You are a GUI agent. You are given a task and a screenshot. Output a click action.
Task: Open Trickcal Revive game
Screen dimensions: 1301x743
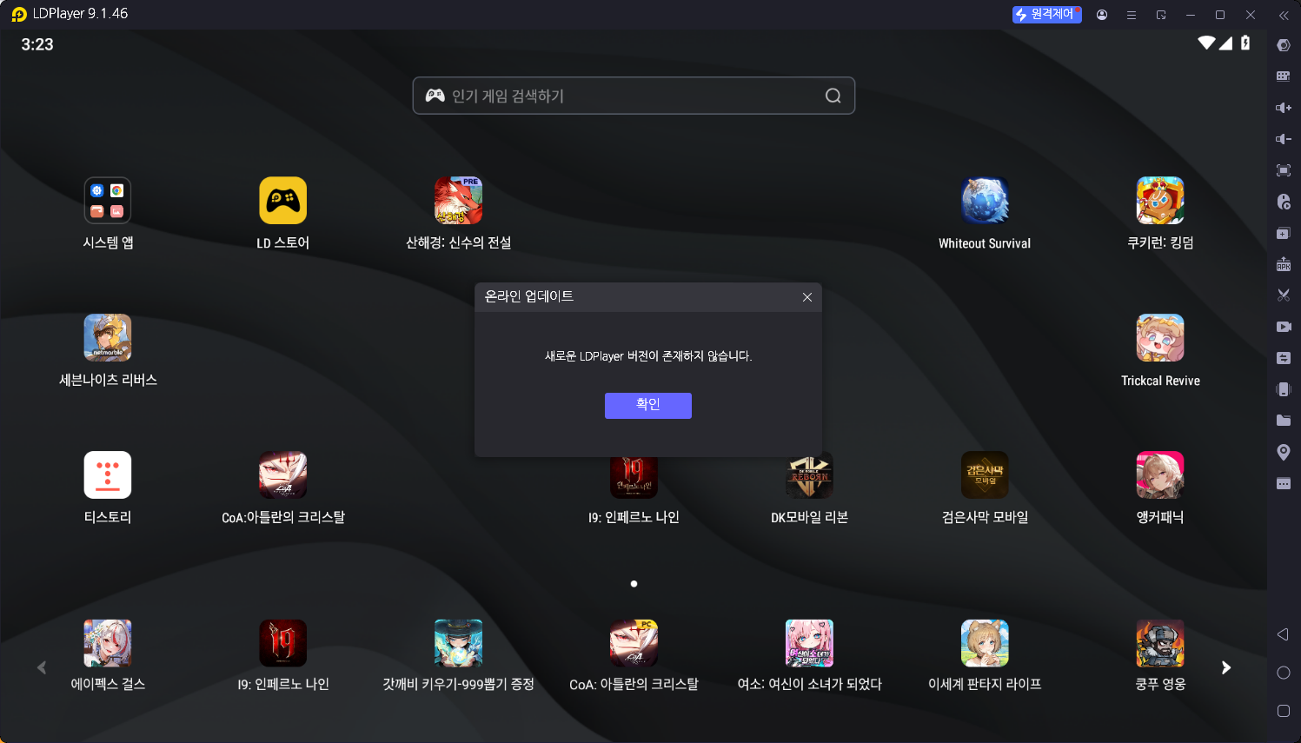point(1160,338)
